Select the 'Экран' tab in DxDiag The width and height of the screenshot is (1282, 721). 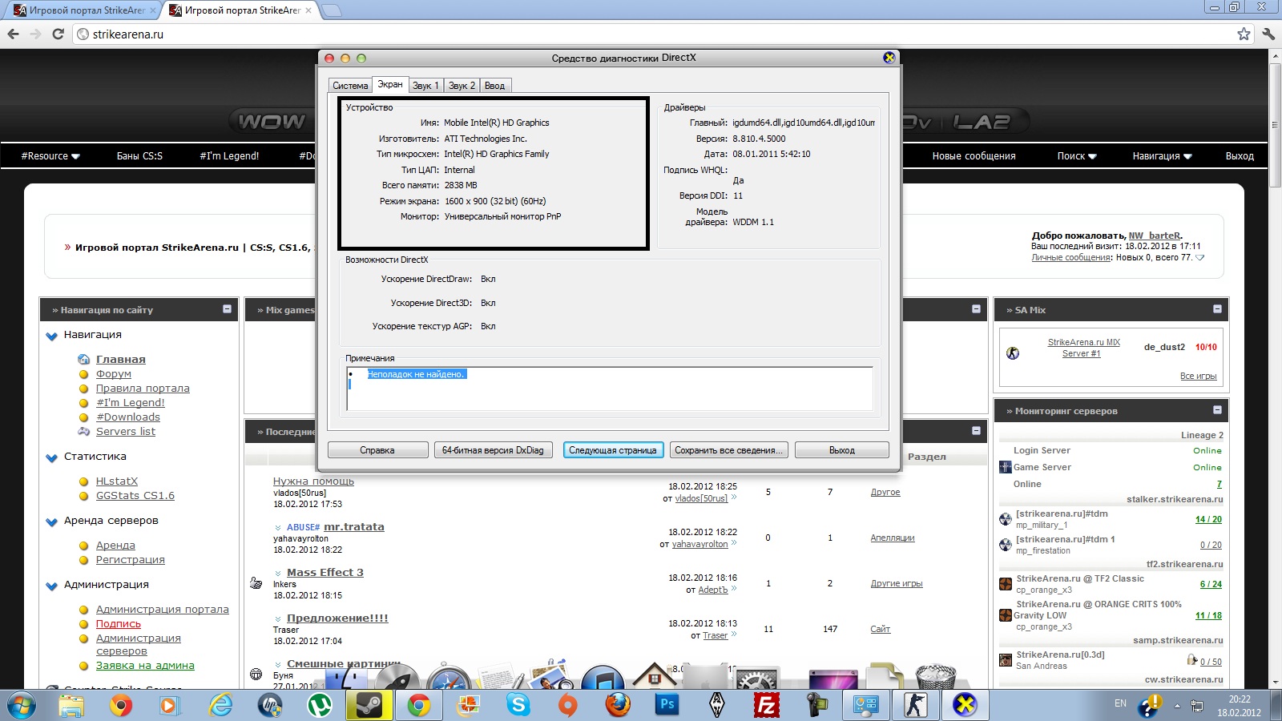pos(390,84)
